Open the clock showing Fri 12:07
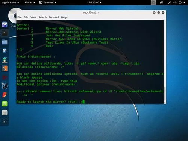Screen dimensions: 188x141 pos(95,2)
